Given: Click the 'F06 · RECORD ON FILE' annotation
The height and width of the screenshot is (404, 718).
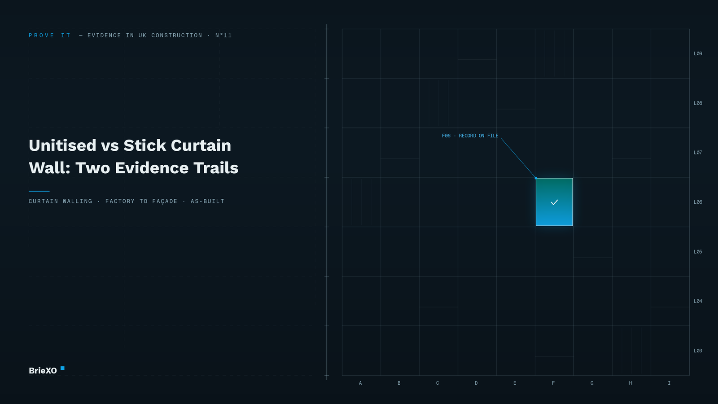Looking at the screenshot, I should pos(470,136).
